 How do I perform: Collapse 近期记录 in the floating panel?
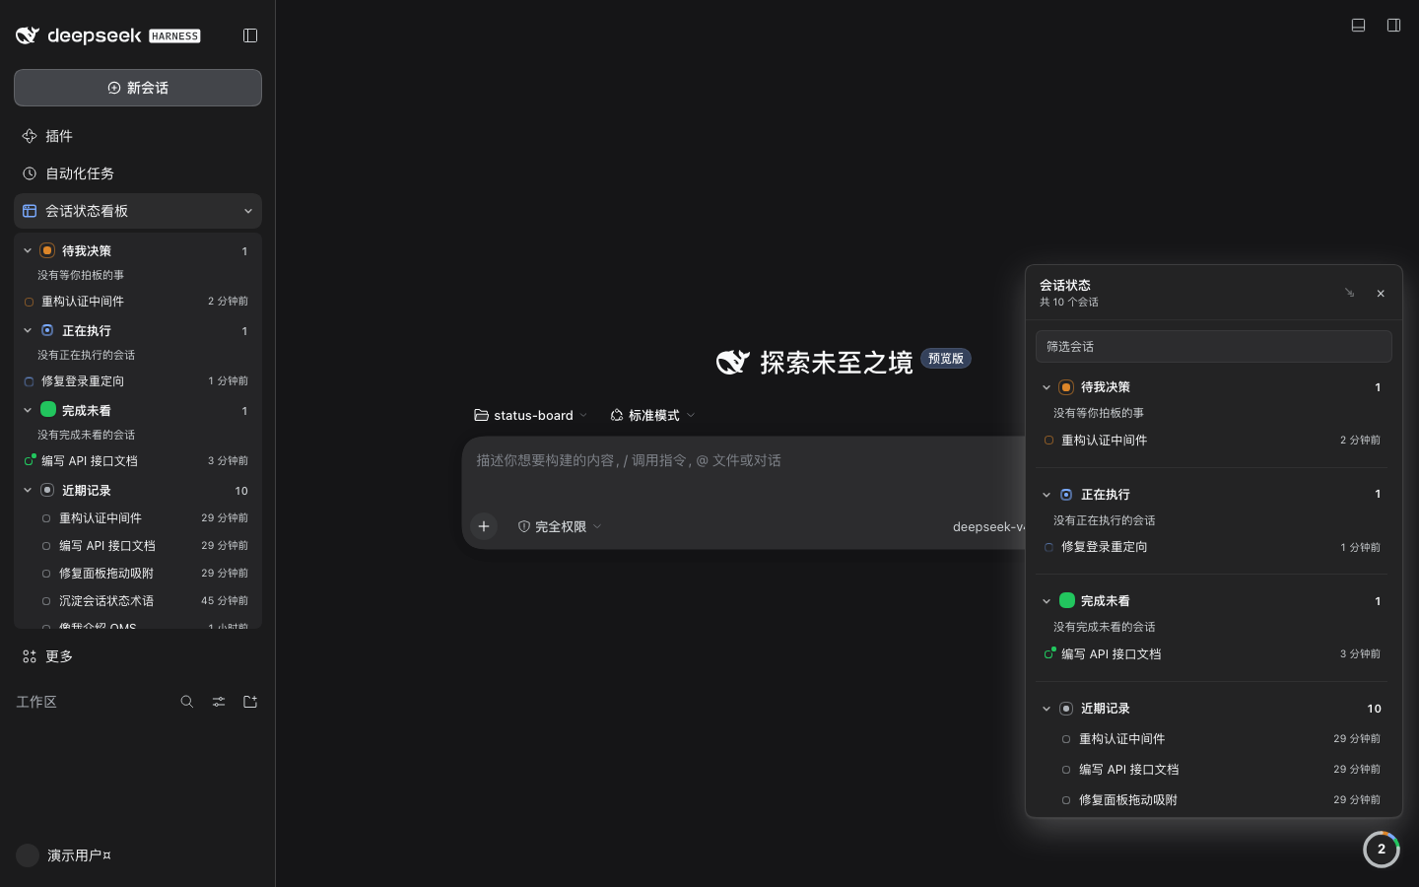[1047, 709]
